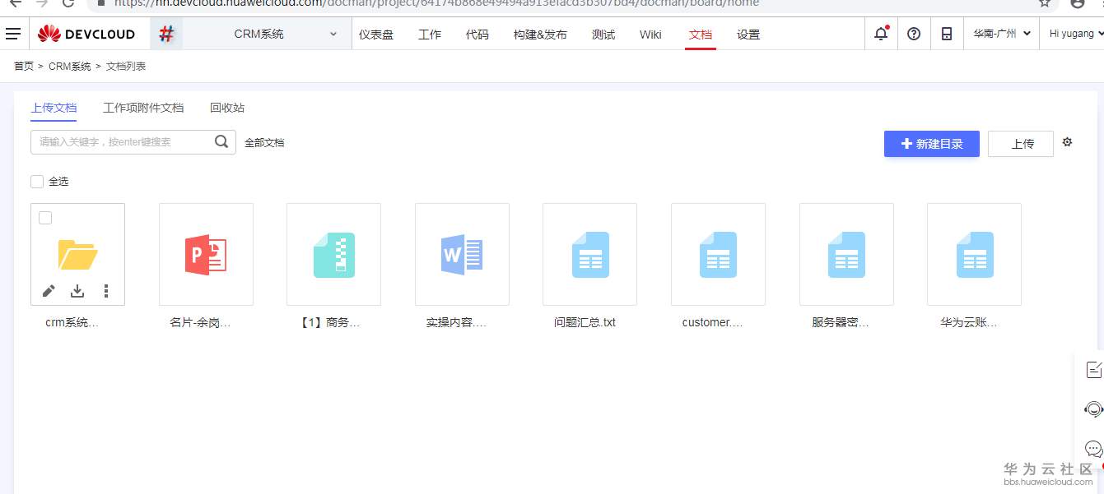Click the edit pencil on crm系统 folder
This screenshot has width=1104, height=494.
click(x=49, y=290)
